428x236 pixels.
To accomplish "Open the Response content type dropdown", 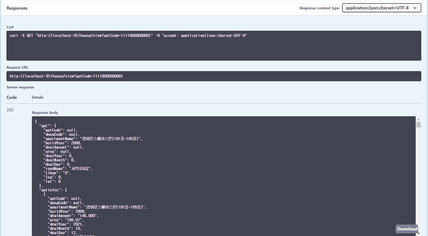I will [381, 8].
